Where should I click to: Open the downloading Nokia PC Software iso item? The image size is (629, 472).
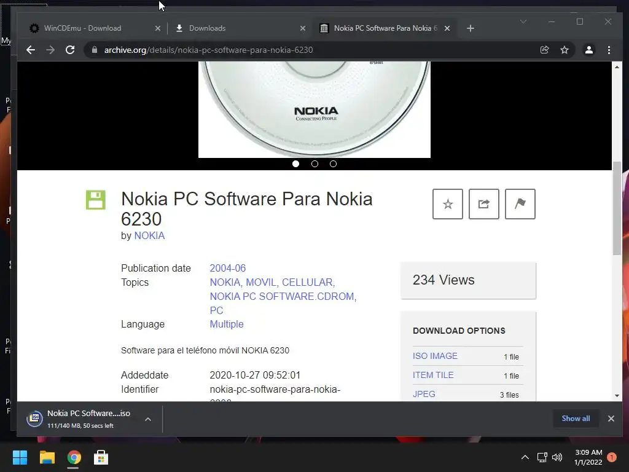point(88,419)
